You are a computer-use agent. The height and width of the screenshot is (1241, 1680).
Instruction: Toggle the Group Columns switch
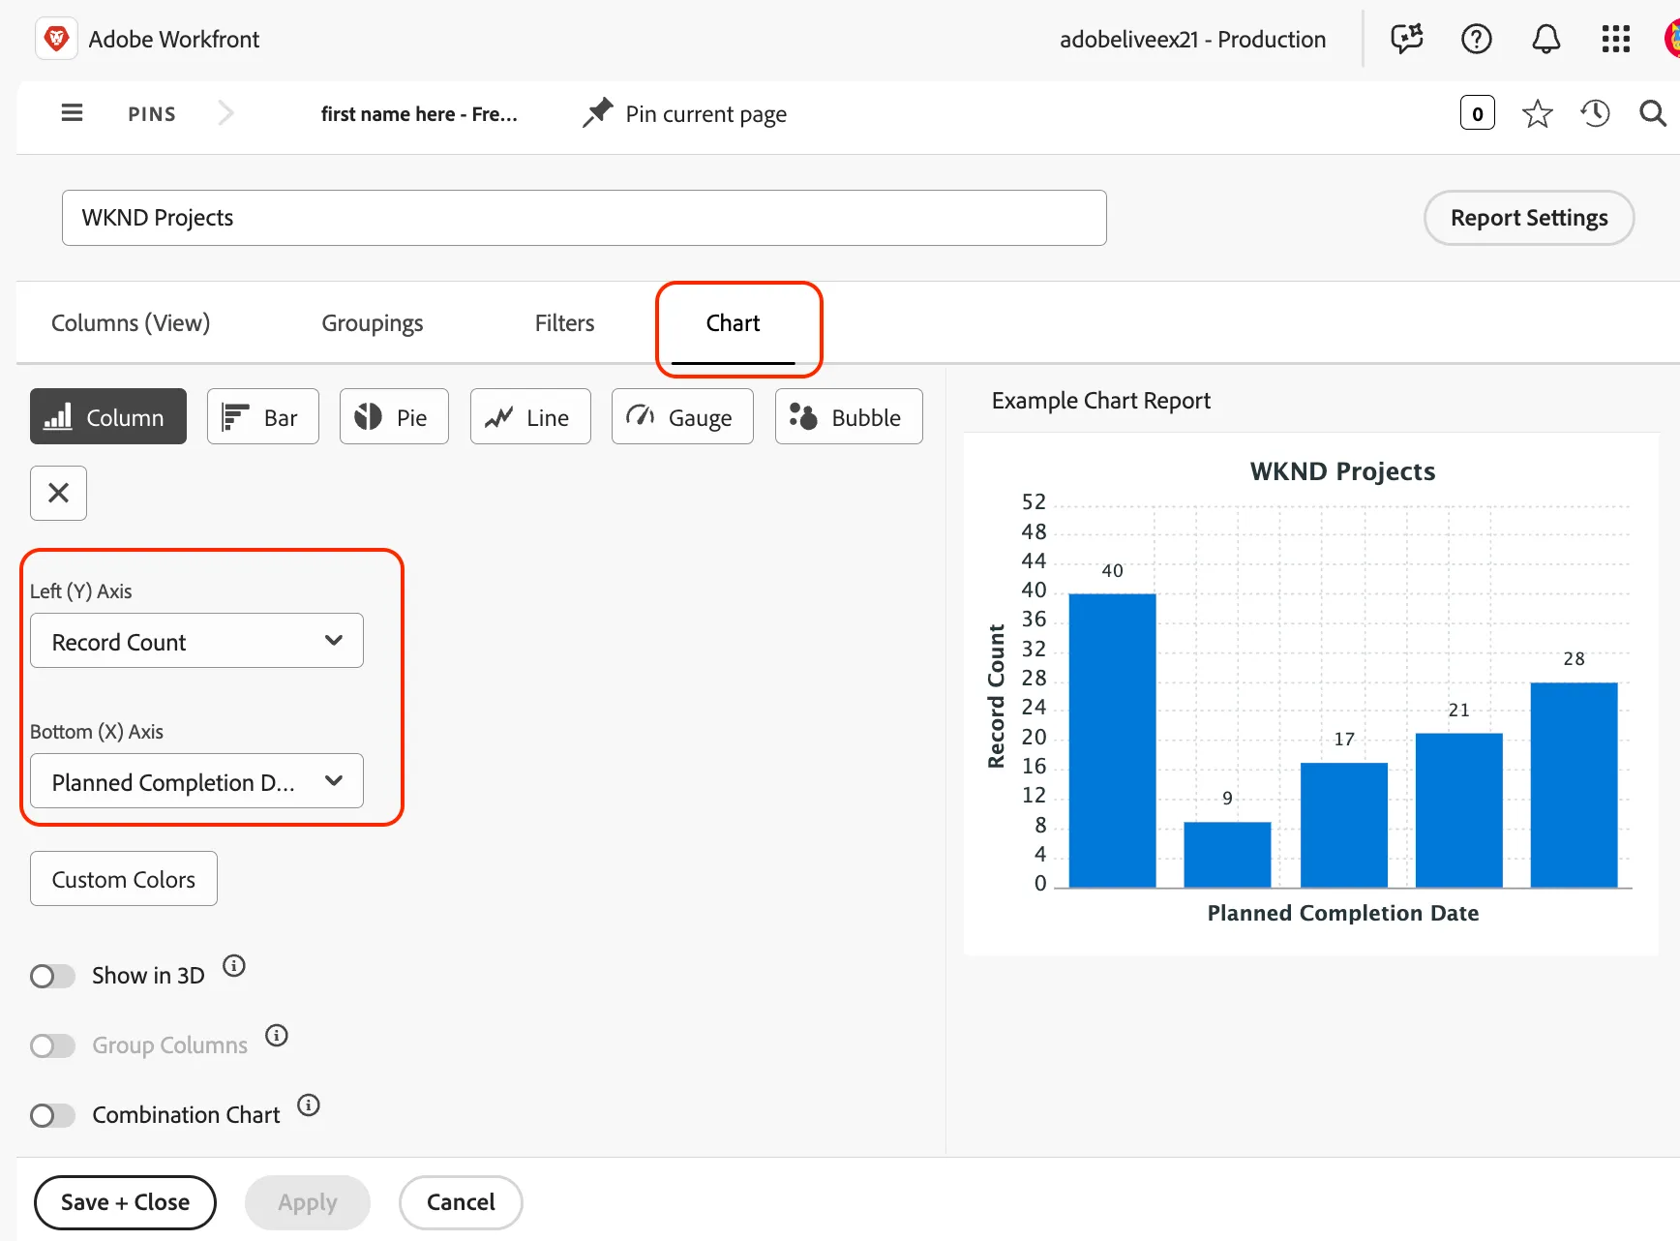point(52,1045)
